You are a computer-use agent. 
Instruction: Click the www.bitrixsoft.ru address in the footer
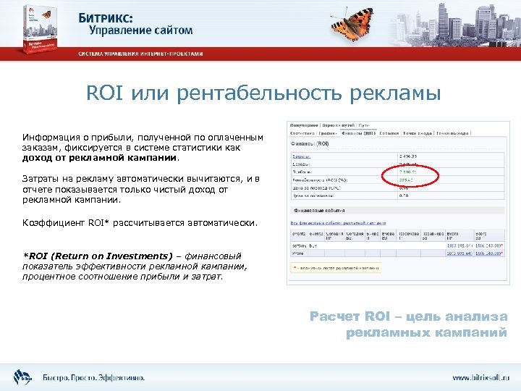click(x=480, y=378)
